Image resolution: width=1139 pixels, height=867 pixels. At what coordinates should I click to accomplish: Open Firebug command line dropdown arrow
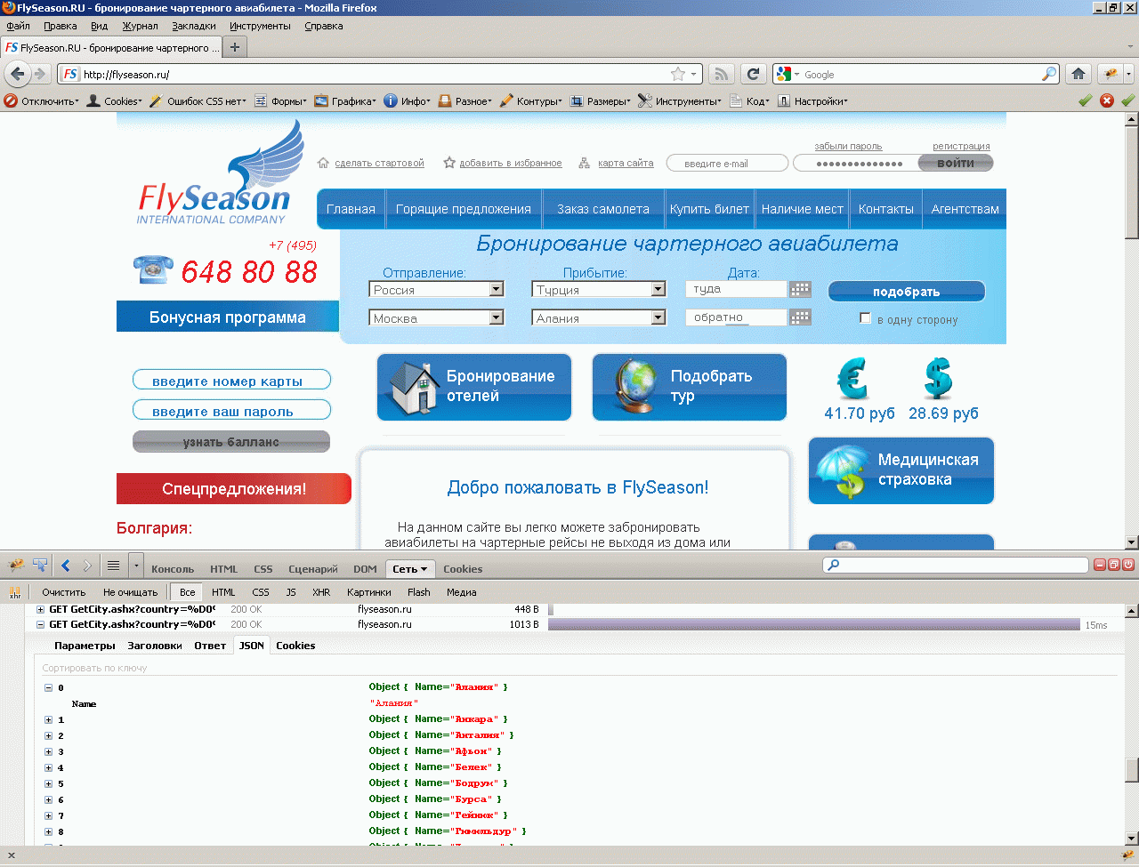click(x=136, y=566)
